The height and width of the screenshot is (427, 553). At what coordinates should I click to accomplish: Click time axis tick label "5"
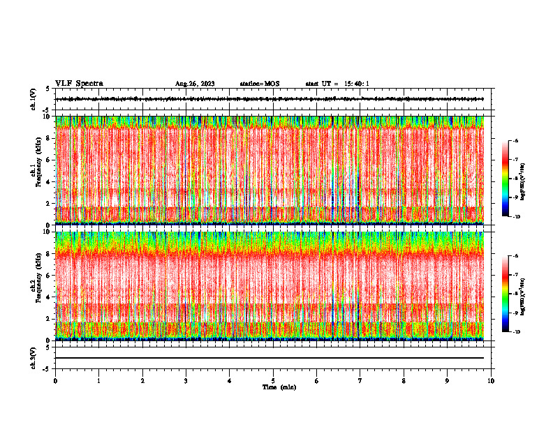pos(273,381)
